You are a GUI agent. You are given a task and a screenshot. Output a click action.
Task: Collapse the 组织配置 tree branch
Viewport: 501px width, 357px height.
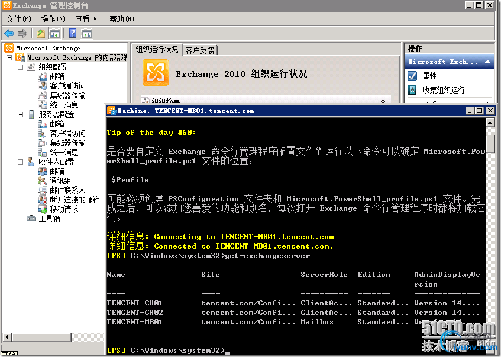point(21,67)
